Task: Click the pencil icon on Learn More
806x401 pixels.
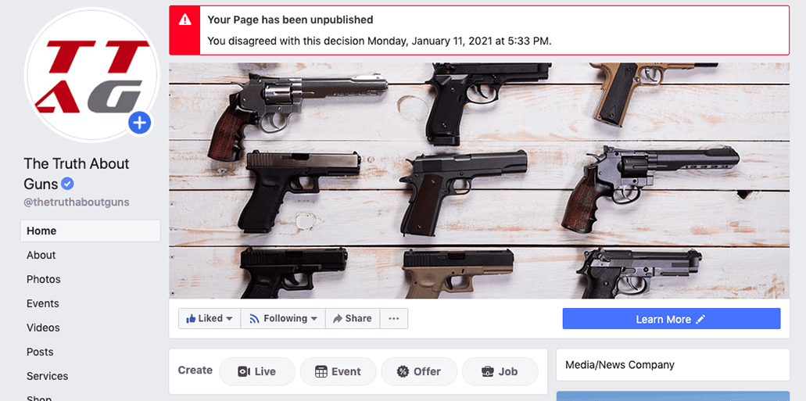Action: pyautogui.click(x=700, y=319)
